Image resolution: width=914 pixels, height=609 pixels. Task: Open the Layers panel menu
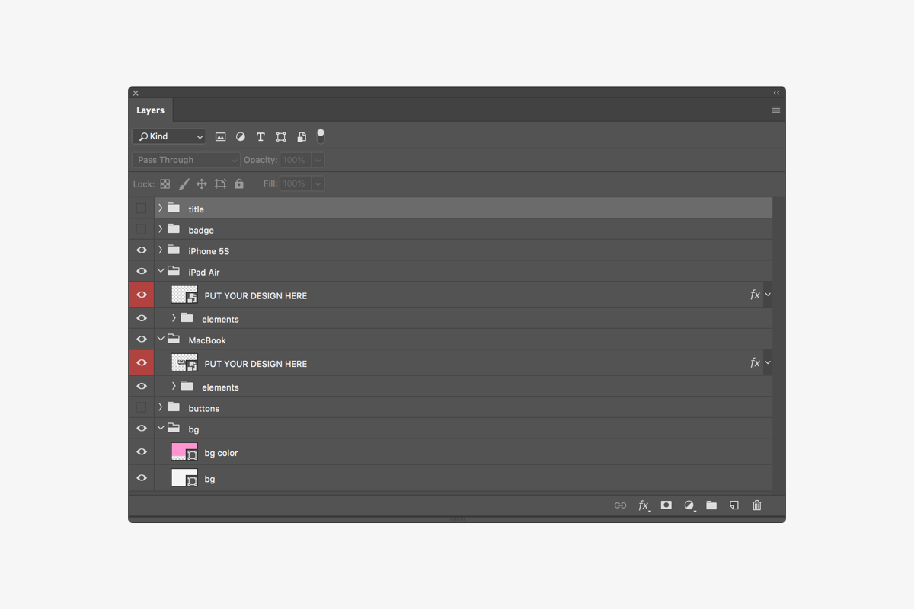pos(775,109)
